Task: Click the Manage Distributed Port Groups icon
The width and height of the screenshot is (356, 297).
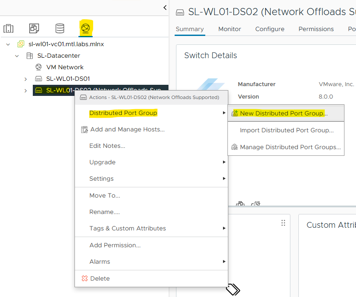Action: (x=235, y=147)
